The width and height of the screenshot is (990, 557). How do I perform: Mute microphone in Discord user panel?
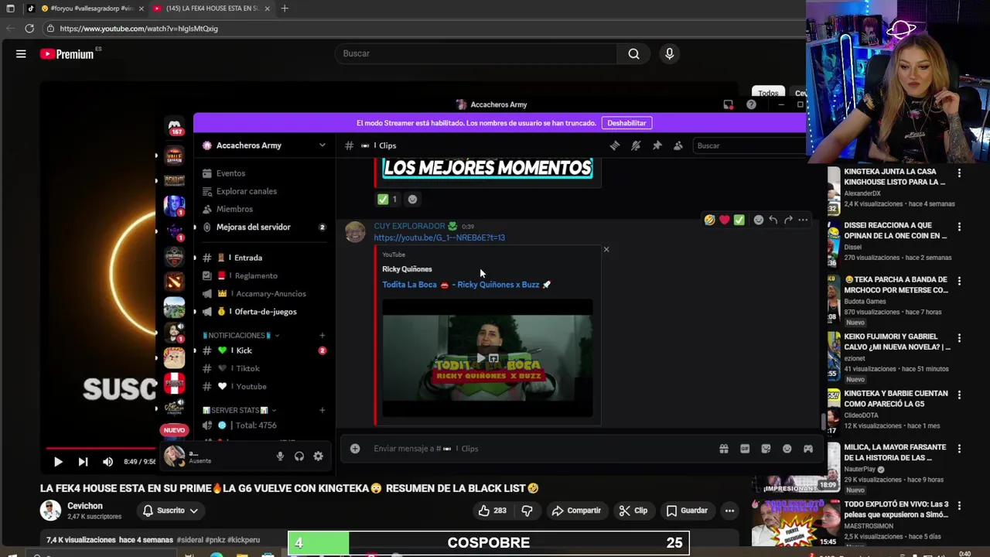[x=280, y=456]
